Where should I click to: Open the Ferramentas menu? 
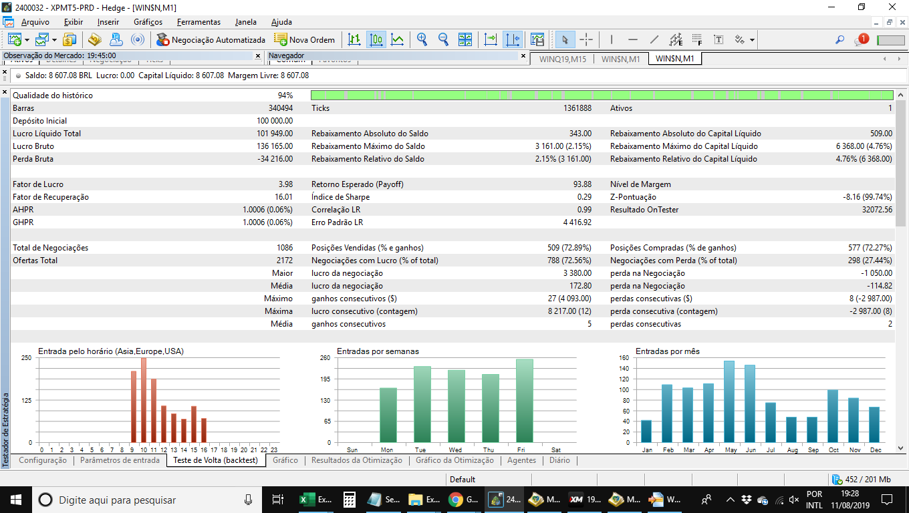click(199, 22)
